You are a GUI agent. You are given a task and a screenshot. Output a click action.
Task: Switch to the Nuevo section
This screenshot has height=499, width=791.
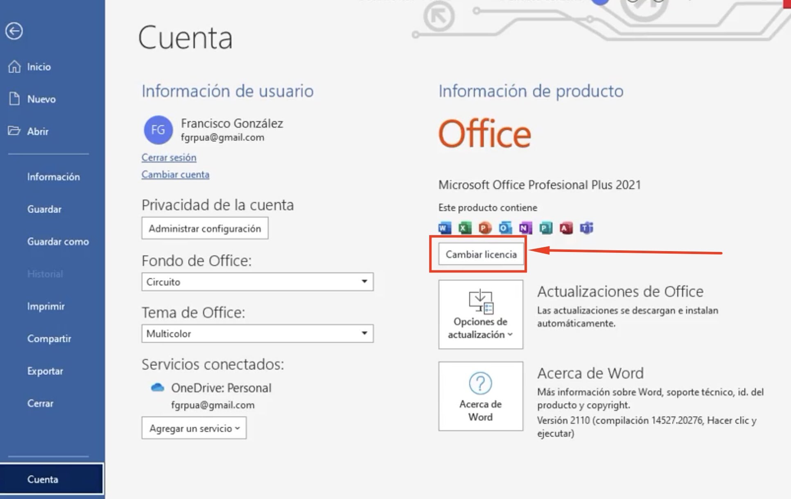41,99
